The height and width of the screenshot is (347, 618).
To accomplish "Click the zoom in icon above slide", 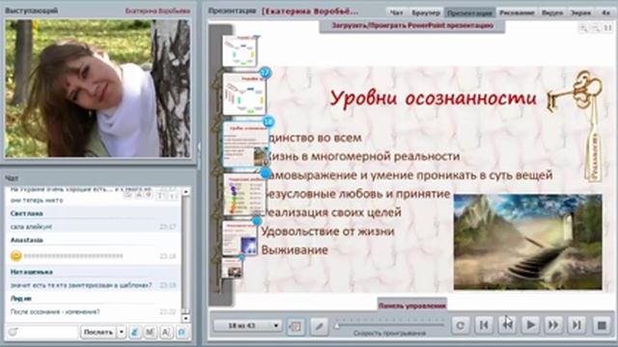I will pyautogui.click(x=583, y=28).
